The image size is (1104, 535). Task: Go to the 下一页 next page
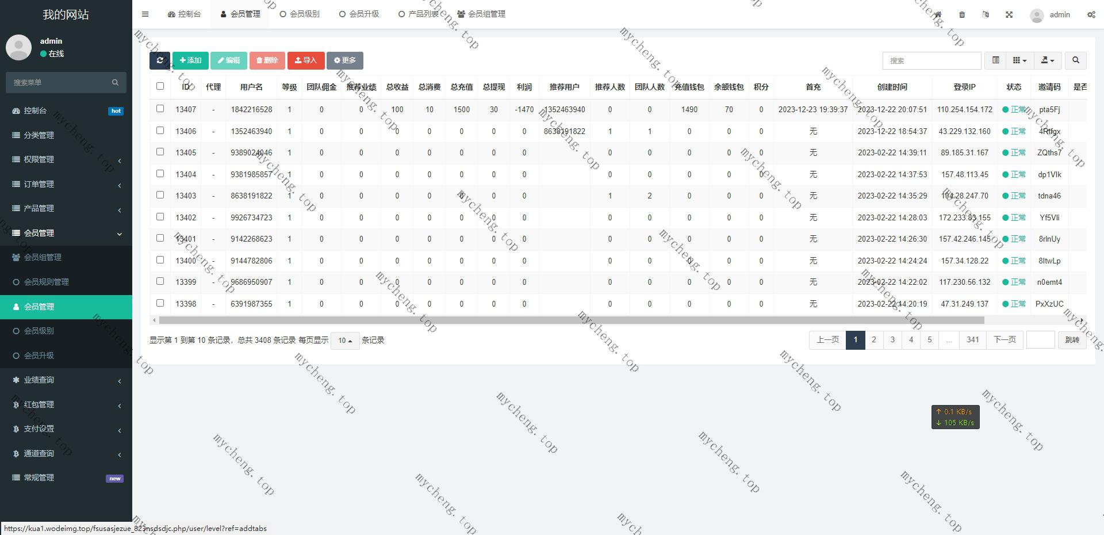pyautogui.click(x=1005, y=340)
